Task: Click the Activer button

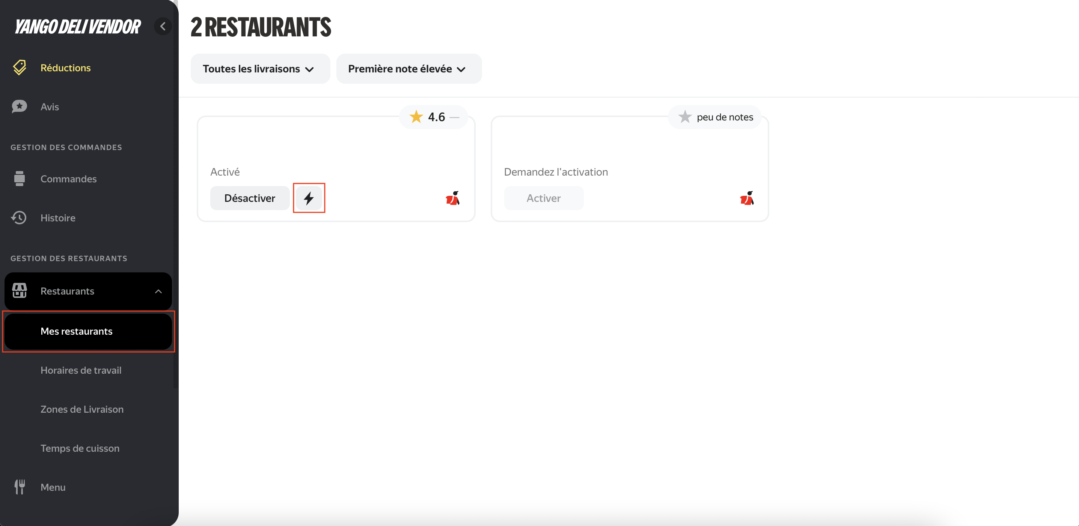Action: pyautogui.click(x=544, y=198)
